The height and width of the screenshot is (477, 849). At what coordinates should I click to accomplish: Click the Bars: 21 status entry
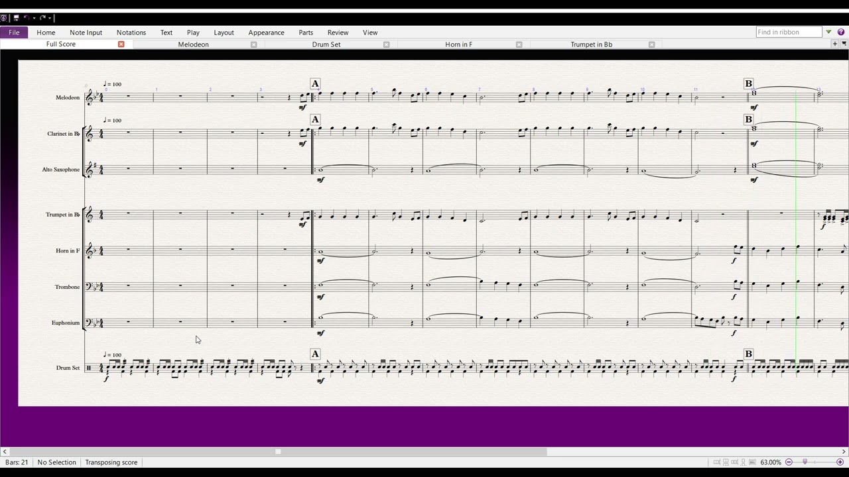(17, 462)
